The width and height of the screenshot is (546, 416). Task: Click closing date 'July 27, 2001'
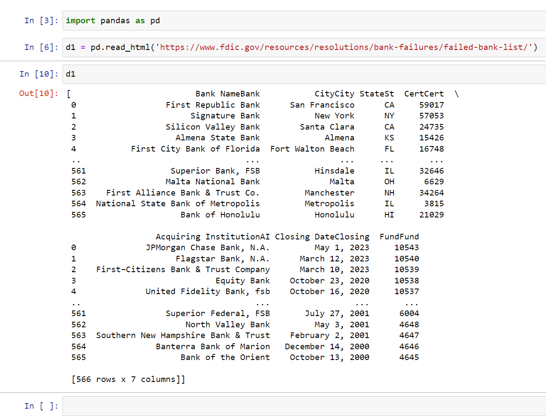coord(337,314)
